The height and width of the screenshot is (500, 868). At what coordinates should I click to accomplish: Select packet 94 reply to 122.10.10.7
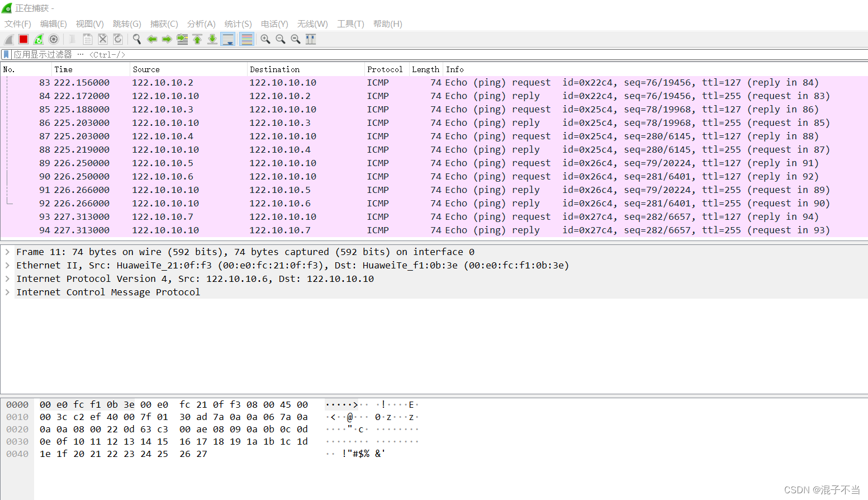(434, 230)
